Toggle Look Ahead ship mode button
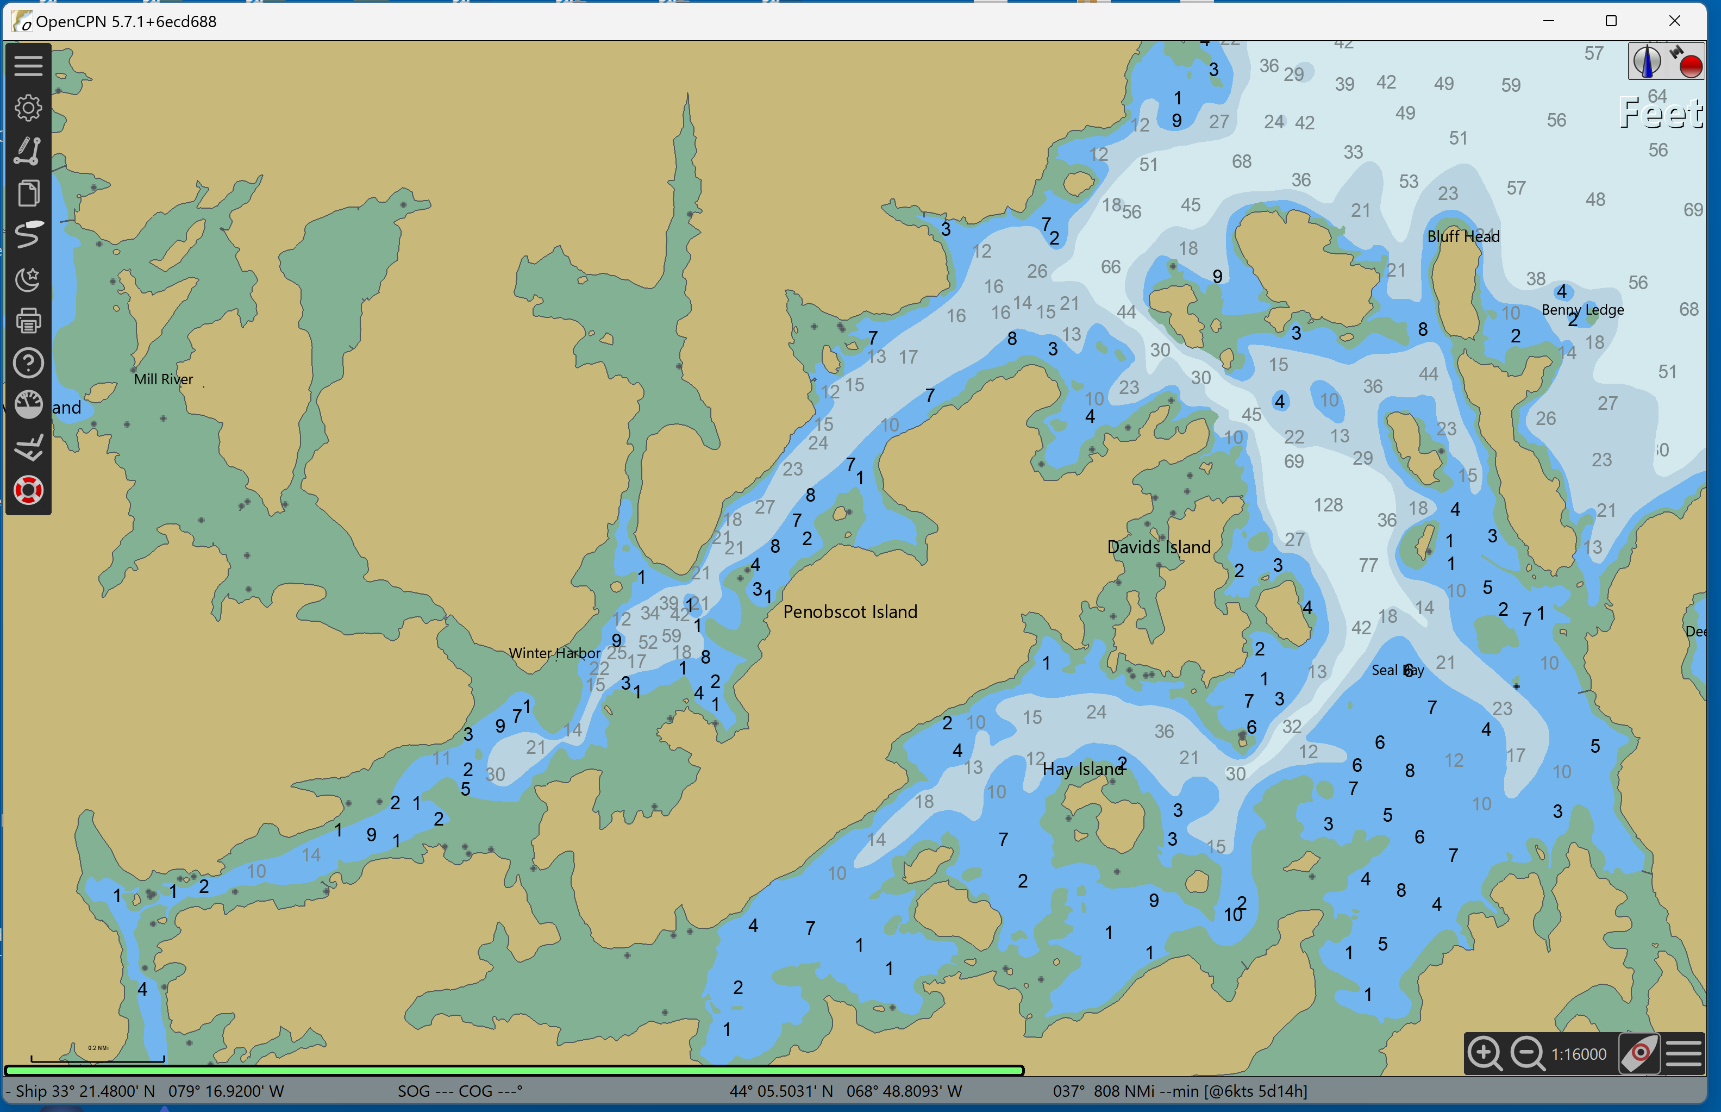1721x1112 pixels. point(1639,1053)
